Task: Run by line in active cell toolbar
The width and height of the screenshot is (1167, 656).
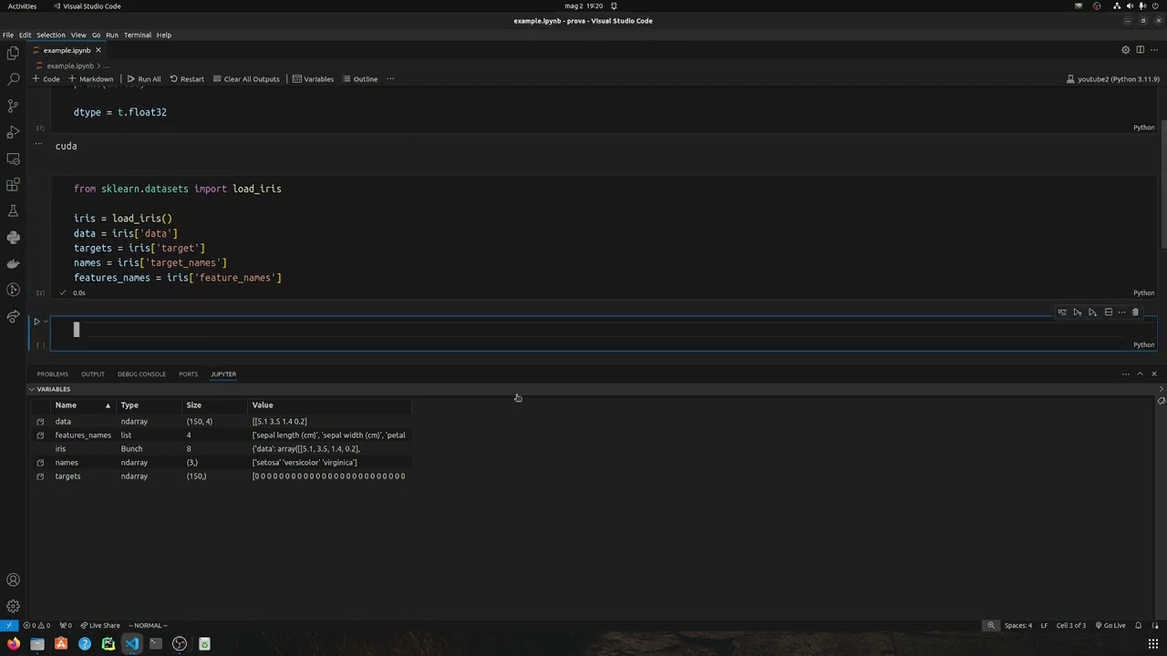Action: coord(1062,313)
